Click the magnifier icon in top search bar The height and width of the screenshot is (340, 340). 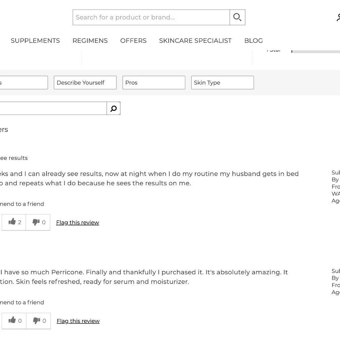(x=237, y=17)
